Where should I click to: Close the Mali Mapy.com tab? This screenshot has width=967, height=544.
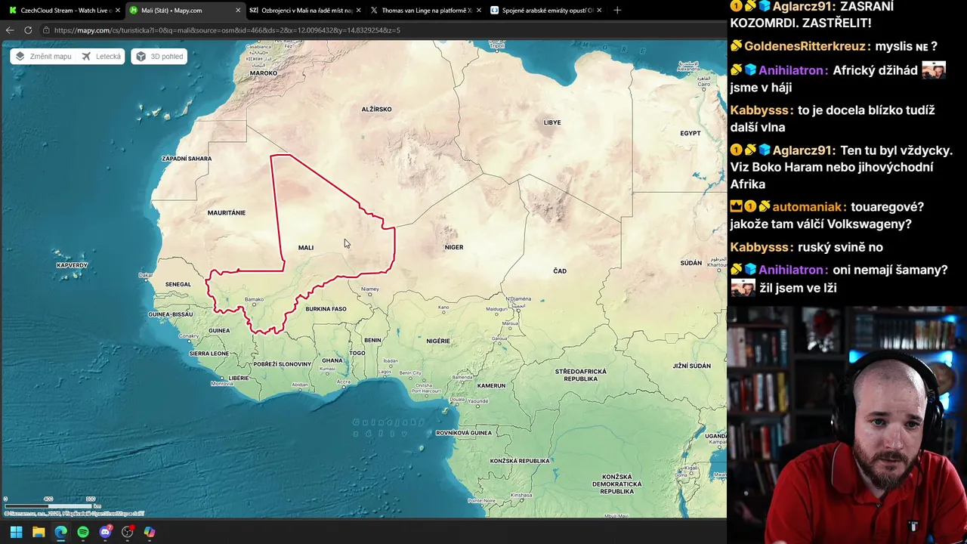238,11
